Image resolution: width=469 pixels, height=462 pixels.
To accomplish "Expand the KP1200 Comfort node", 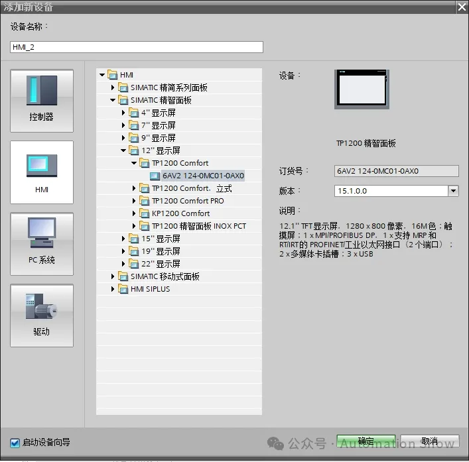I will pyautogui.click(x=134, y=213).
